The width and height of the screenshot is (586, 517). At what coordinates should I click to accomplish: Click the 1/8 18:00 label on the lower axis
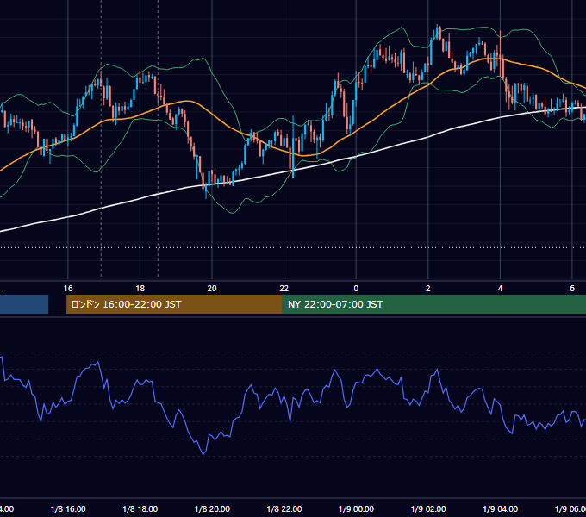click(140, 508)
